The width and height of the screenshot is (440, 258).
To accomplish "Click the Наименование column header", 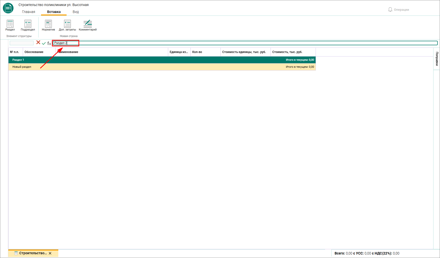I will [112, 52].
